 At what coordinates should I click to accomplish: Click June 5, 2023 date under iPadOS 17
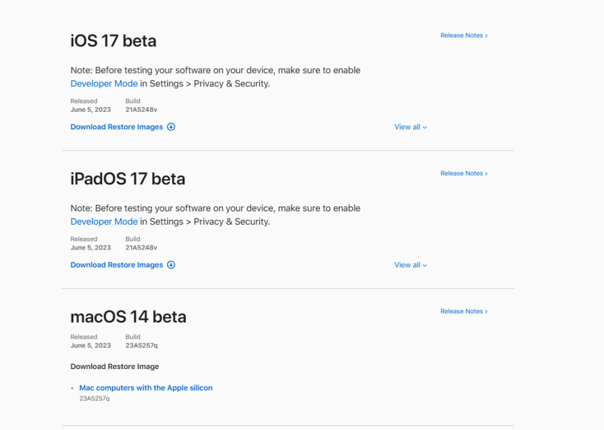pos(91,248)
